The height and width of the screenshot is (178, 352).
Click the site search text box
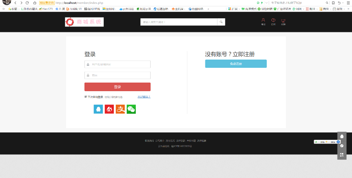178,22
